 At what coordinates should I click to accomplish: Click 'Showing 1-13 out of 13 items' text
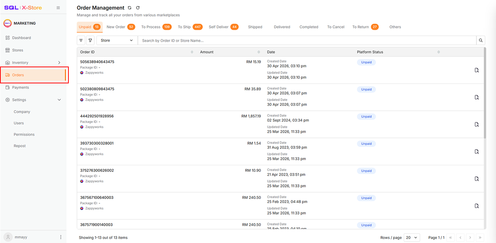(103, 237)
